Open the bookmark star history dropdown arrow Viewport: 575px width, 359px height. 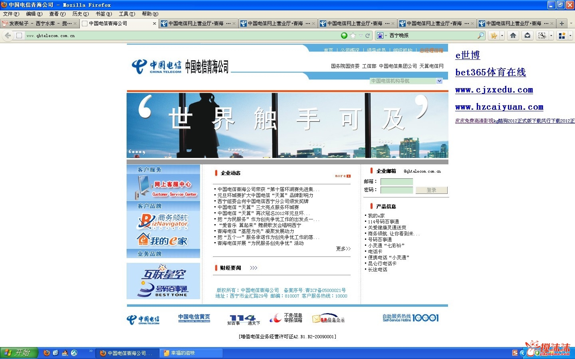361,36
